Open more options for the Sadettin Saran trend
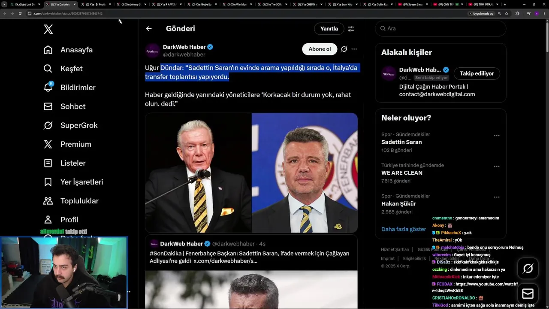This screenshot has width=549, height=309. coord(496,136)
